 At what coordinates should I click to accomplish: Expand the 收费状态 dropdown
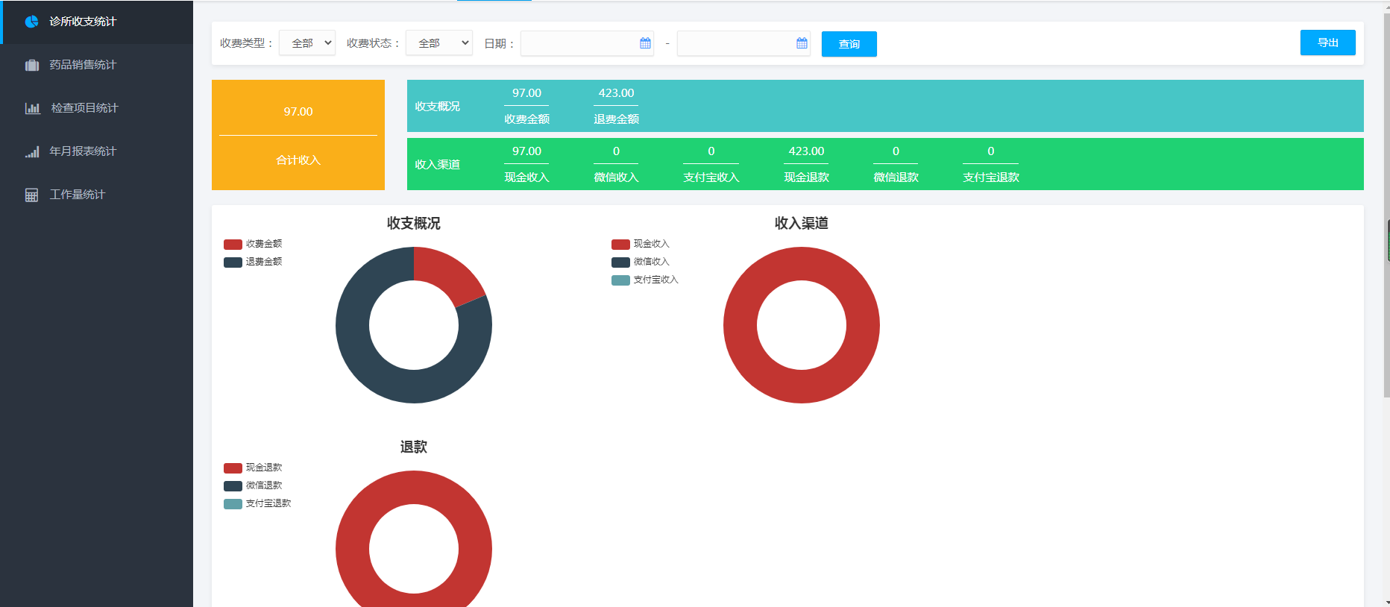[439, 43]
